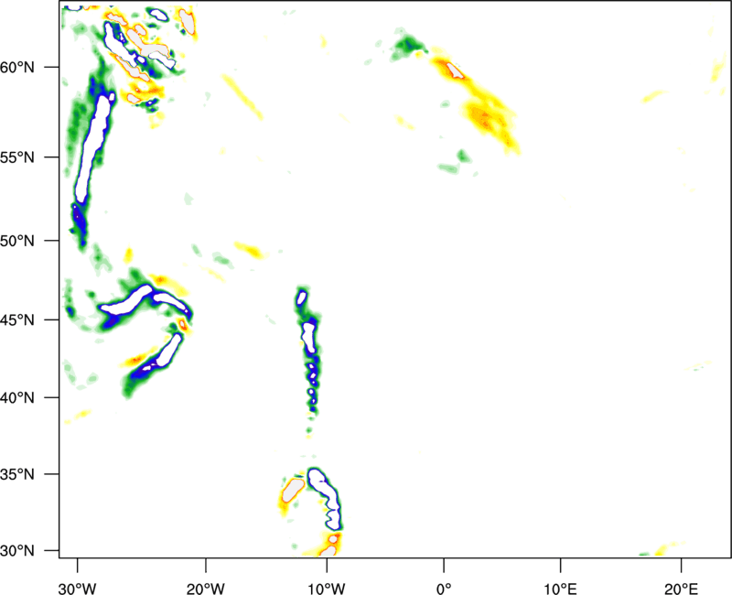Viewport: 732px width, 595px height.
Task: Click the 50°N latitude label
Action: coord(17,241)
